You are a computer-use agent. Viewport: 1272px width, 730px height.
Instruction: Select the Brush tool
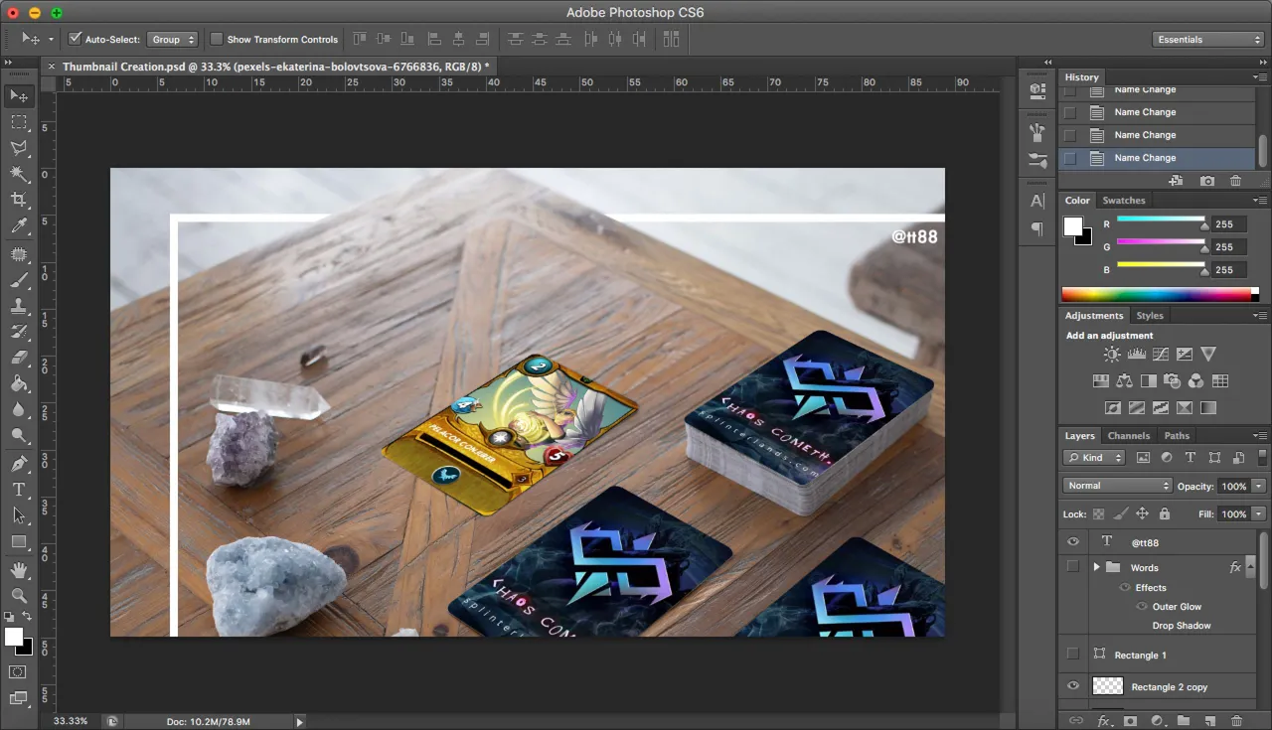tap(19, 280)
